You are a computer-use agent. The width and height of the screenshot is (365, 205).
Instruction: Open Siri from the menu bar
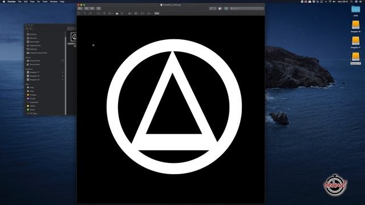click(356, 2)
